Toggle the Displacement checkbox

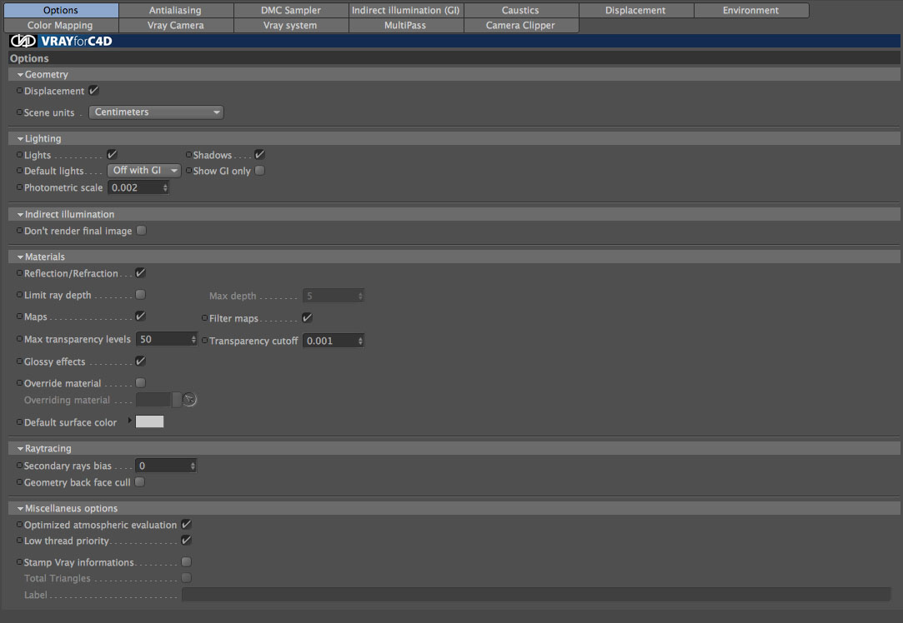[93, 91]
